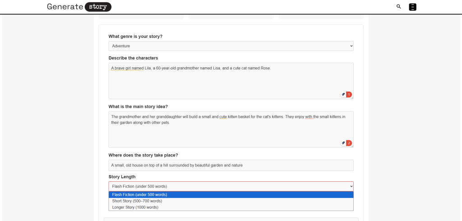Click the quill icon in characters field
This screenshot has height=221, width=462.
pos(343,94)
